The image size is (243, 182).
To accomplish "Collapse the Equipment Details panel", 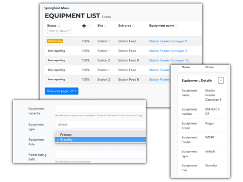I will click(x=221, y=80).
